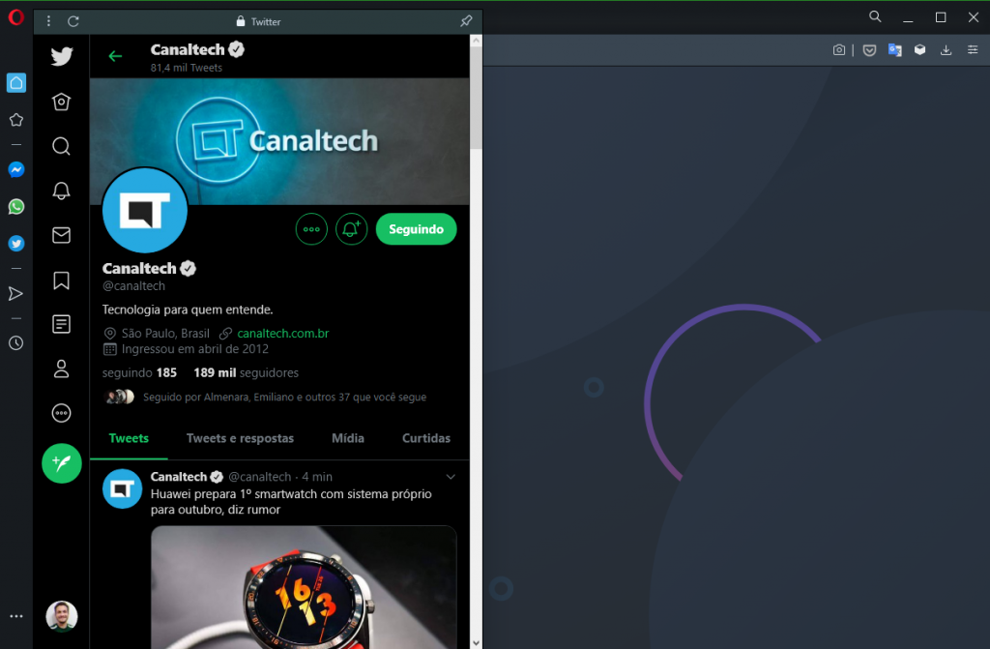
Task: Compose a new tweet
Action: (62, 463)
